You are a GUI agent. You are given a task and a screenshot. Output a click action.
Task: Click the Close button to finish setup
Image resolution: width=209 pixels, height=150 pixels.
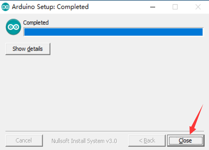185,140
